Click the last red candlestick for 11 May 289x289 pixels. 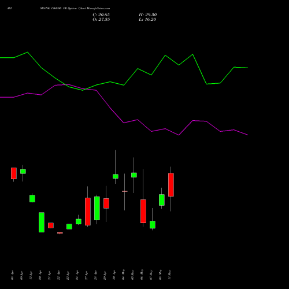(171, 185)
